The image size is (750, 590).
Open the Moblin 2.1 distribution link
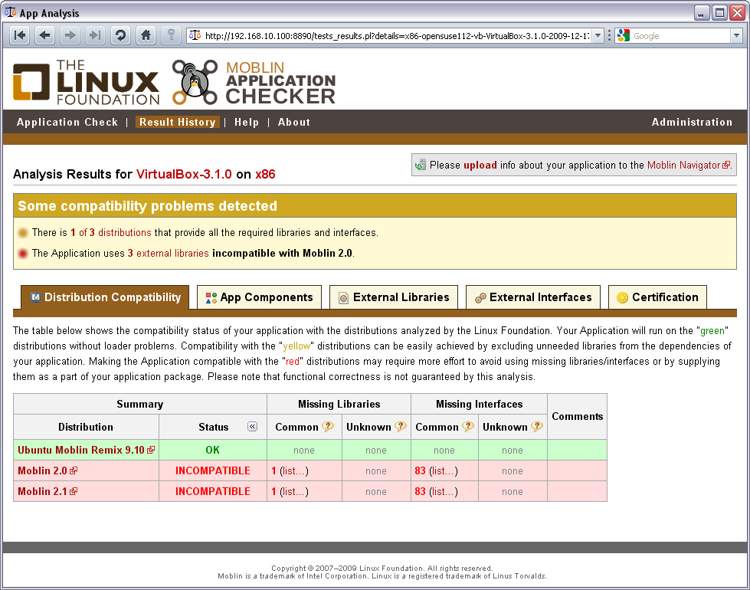pyautogui.click(x=42, y=491)
